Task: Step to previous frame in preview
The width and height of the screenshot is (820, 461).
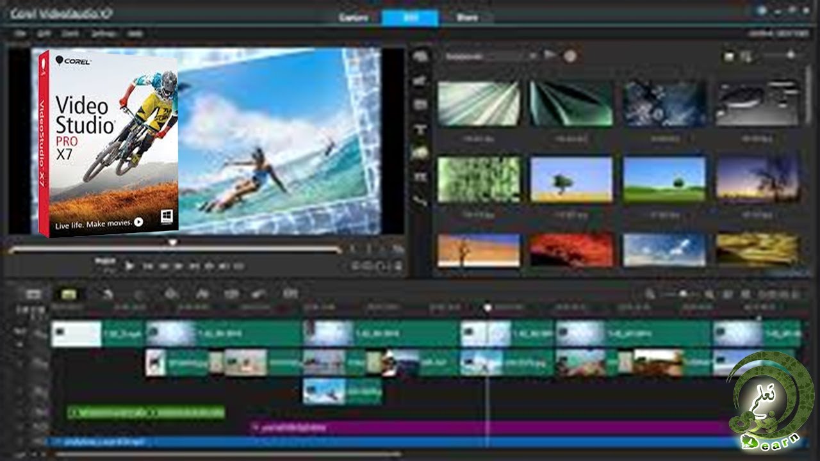Action: 163,266
